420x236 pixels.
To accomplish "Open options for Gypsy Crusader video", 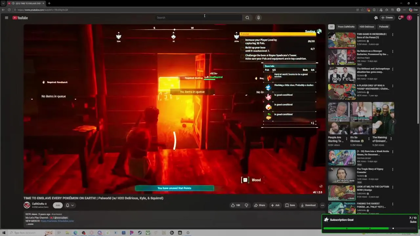I will [x=393, y=169].
